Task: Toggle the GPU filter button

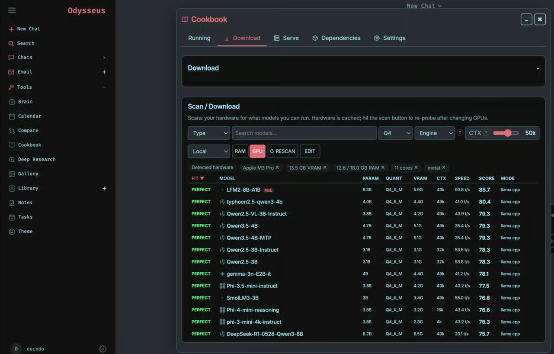Action: pyautogui.click(x=257, y=151)
